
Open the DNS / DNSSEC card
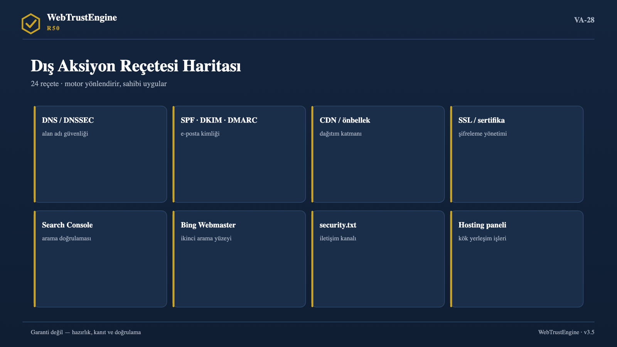100,154
